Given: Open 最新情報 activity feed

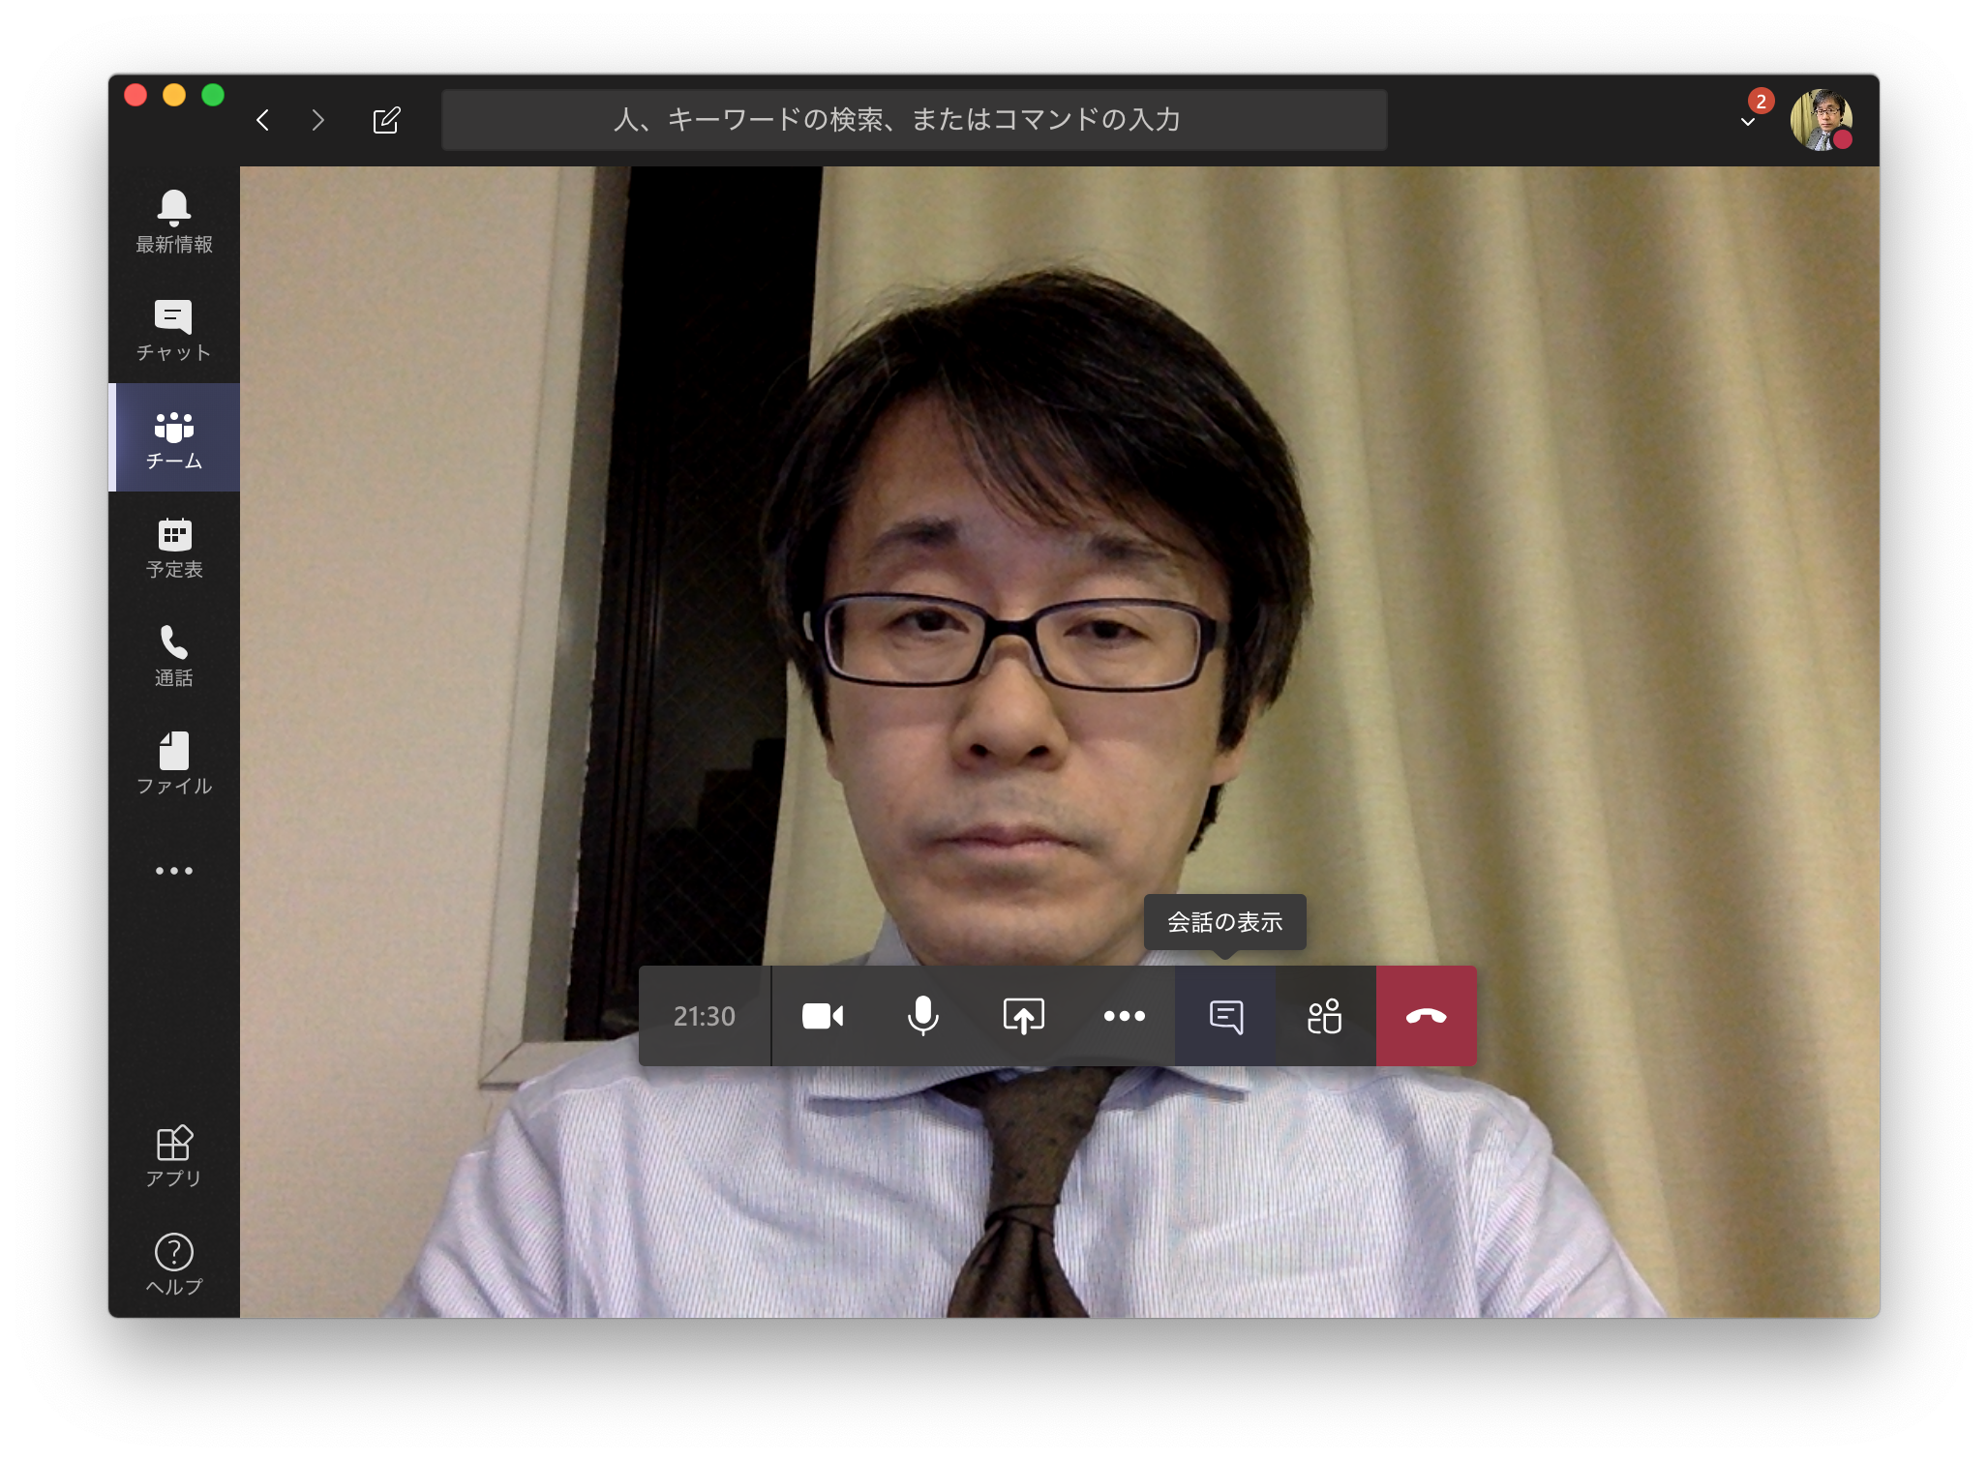Looking at the screenshot, I should (x=174, y=222).
